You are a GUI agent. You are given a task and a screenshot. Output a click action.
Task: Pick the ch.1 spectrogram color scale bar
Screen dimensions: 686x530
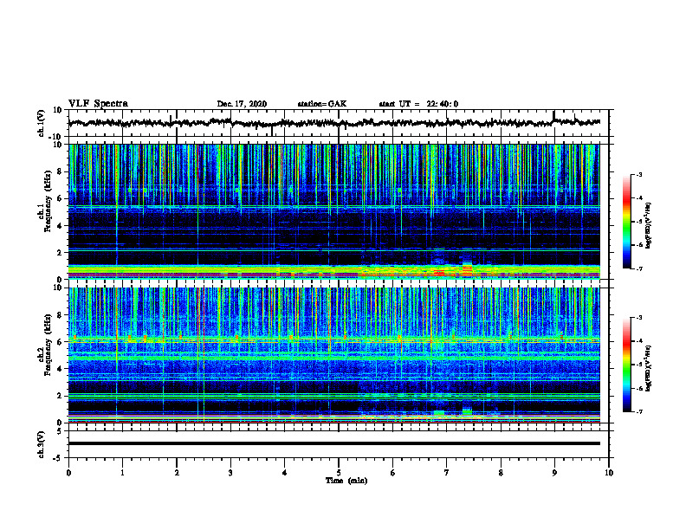(x=626, y=222)
